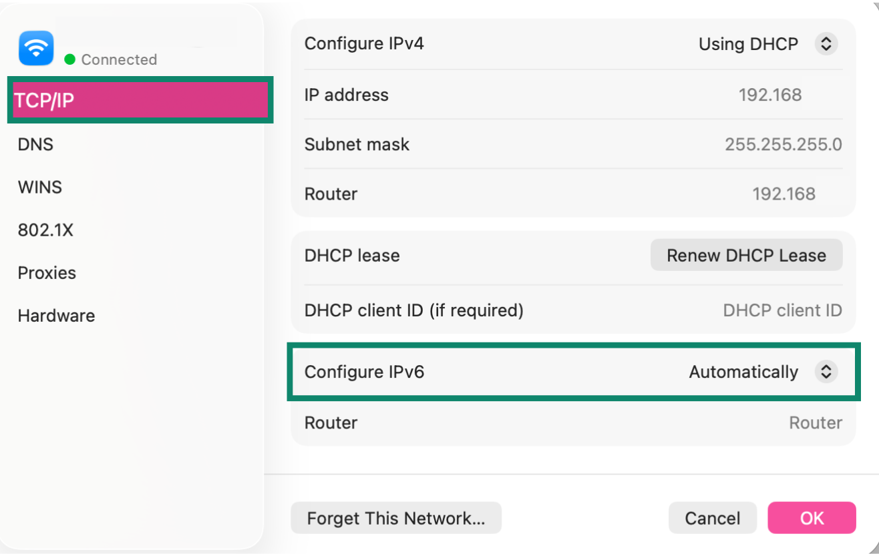Switch to the Proxies tab

(46, 272)
